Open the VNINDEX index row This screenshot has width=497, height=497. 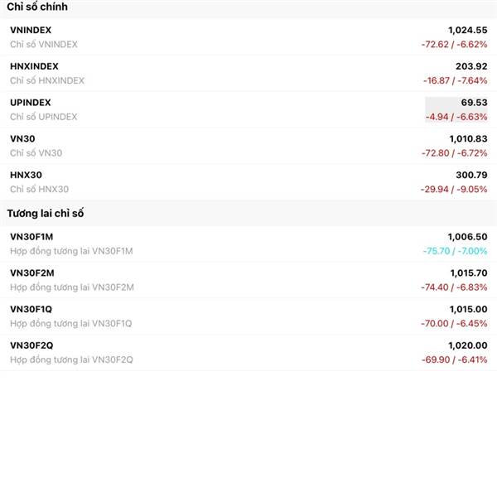tap(248, 36)
